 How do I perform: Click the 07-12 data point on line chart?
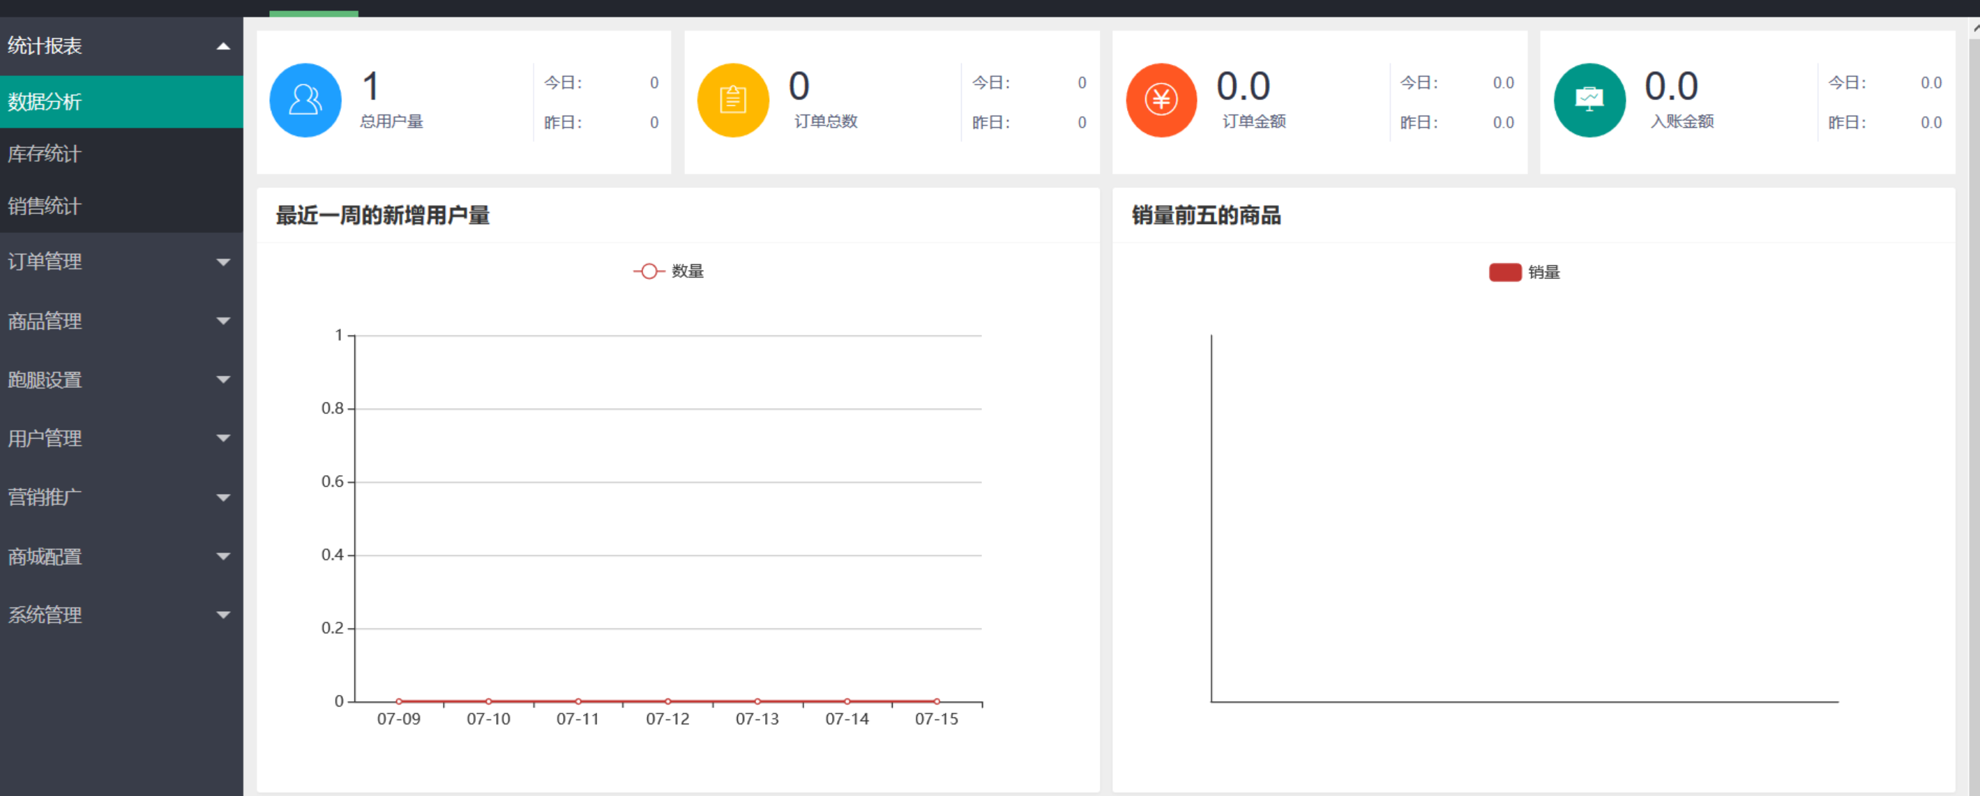668,701
